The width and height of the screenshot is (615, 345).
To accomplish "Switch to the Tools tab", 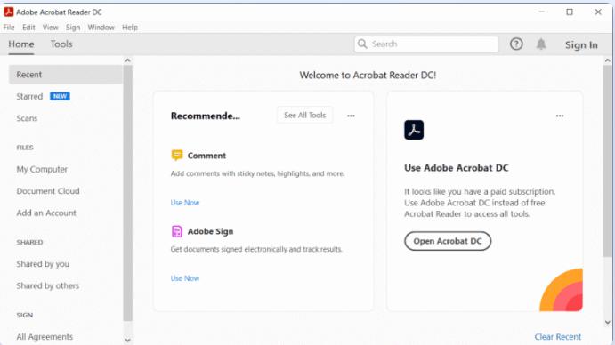I will click(x=61, y=44).
